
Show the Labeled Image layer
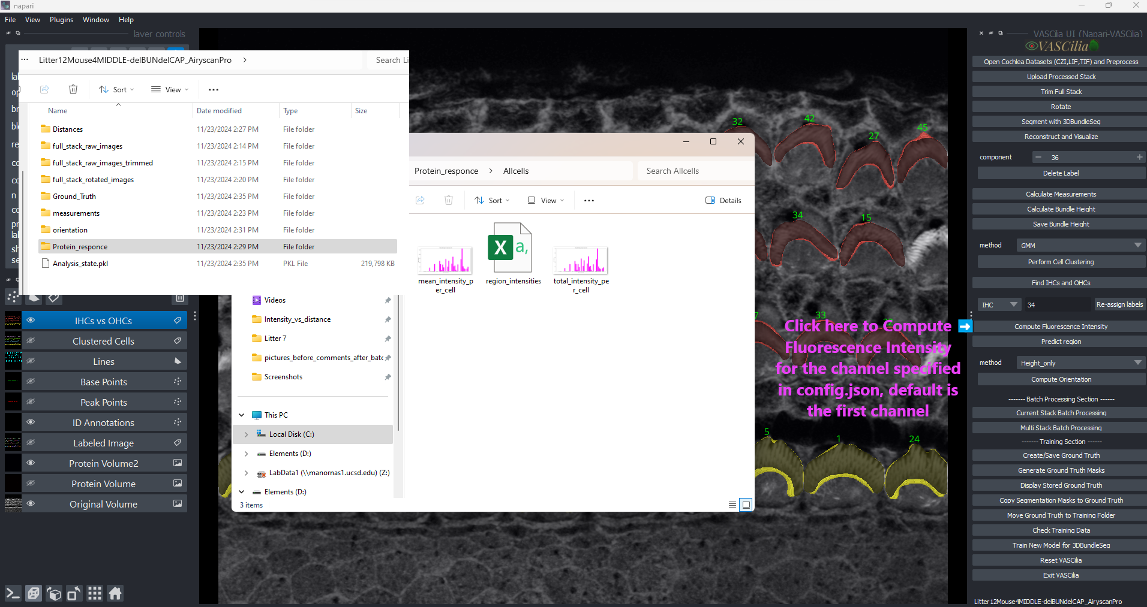point(31,443)
